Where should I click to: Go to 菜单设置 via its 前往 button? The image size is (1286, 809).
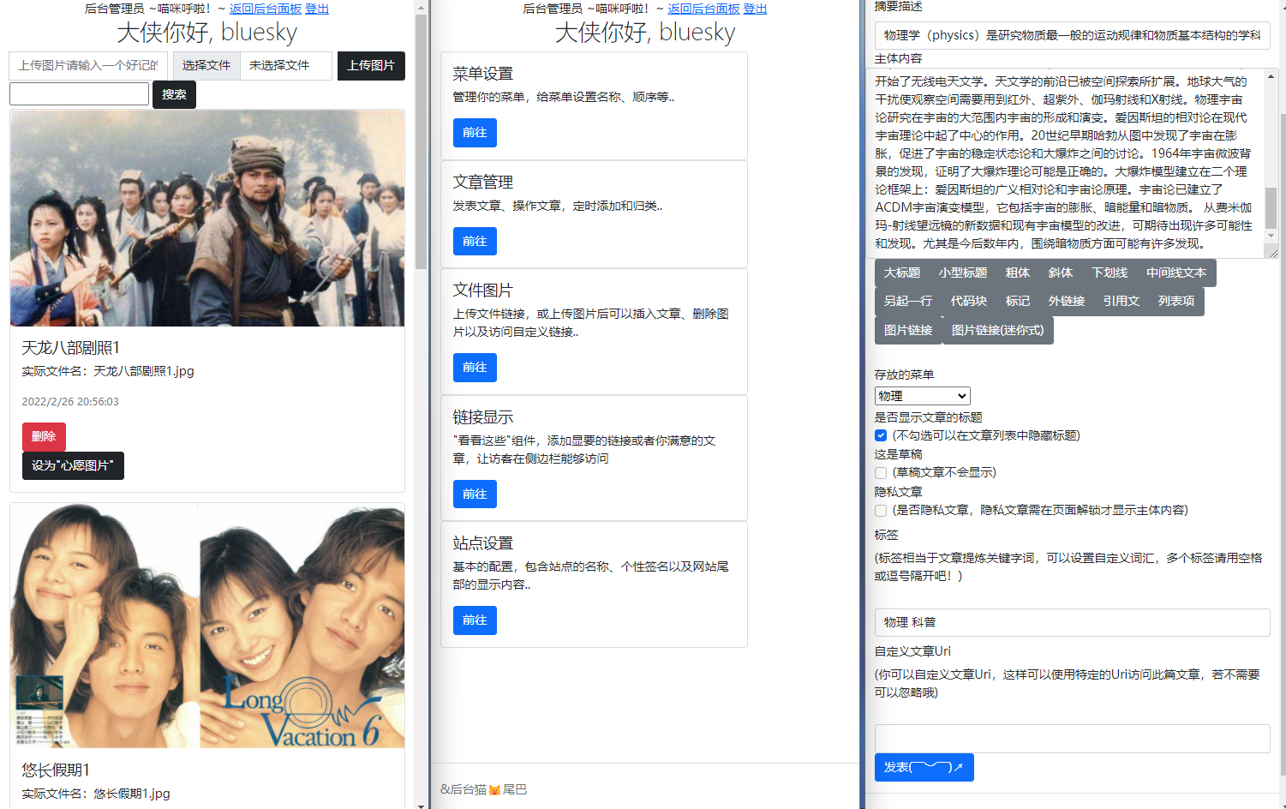point(475,133)
